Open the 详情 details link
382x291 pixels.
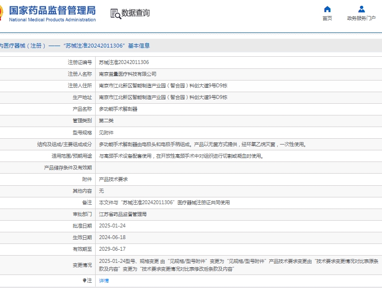[x=104, y=280]
